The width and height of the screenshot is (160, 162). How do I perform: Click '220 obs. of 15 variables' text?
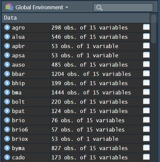pos(90,102)
